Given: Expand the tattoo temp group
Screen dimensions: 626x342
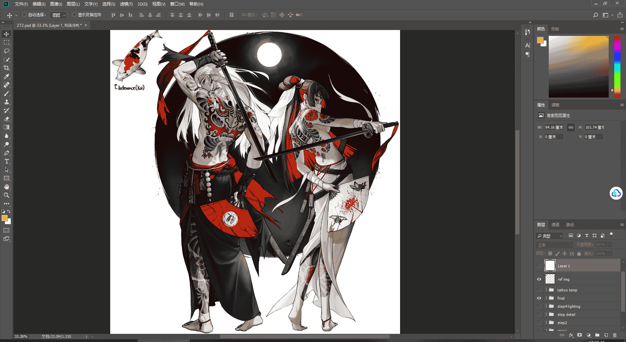Looking at the screenshot, I should point(546,290).
